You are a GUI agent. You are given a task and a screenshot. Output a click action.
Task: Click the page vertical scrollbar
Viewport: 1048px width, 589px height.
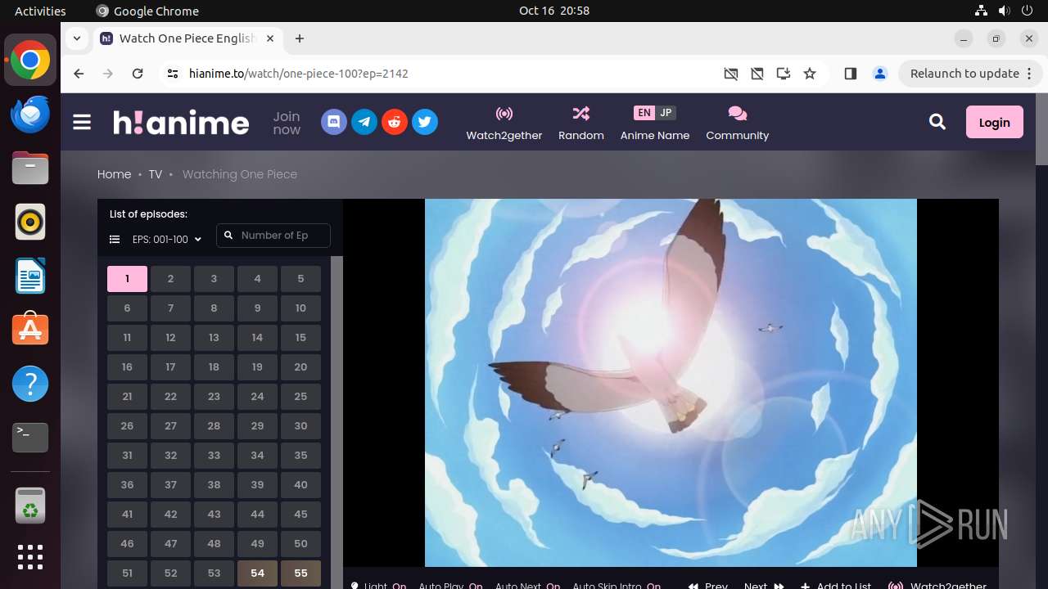pyautogui.click(x=1041, y=130)
